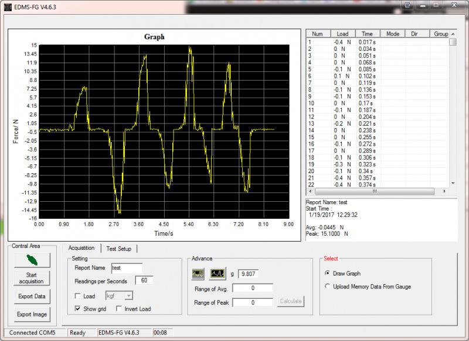Choose Upload Memory Data From Gauge
This screenshot has width=469, height=341.
327,287
